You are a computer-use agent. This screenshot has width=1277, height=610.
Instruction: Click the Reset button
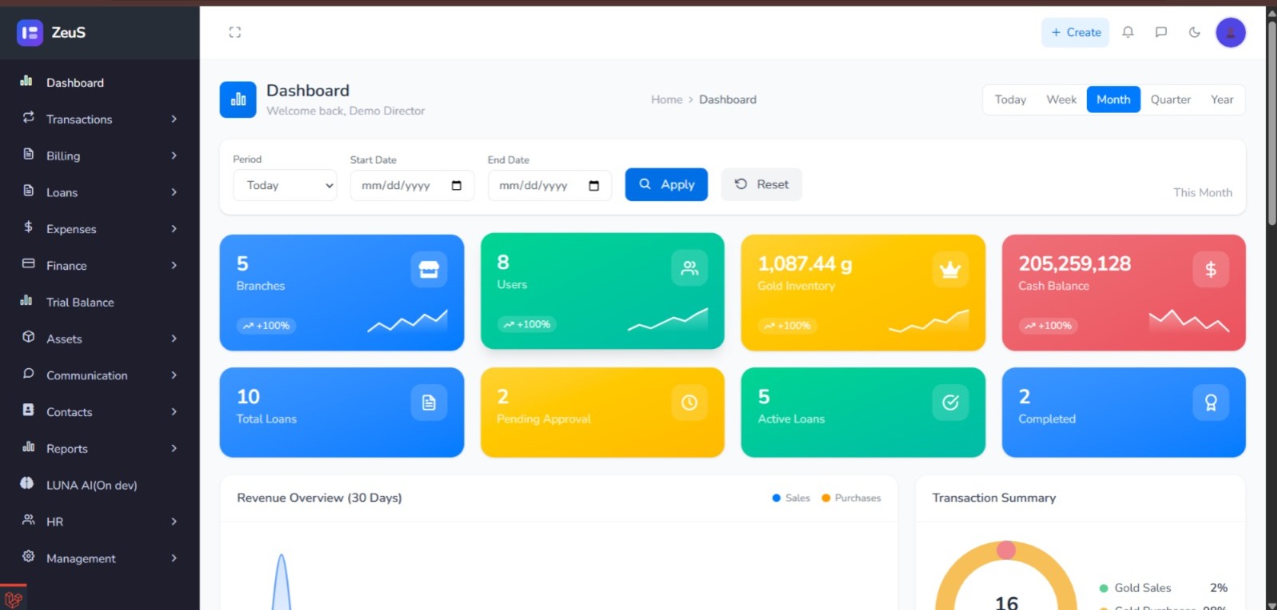(x=761, y=184)
